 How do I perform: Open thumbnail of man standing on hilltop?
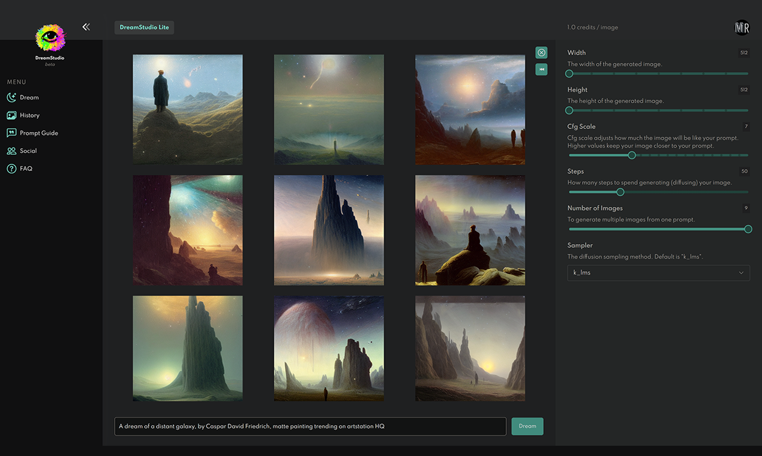coord(188,109)
